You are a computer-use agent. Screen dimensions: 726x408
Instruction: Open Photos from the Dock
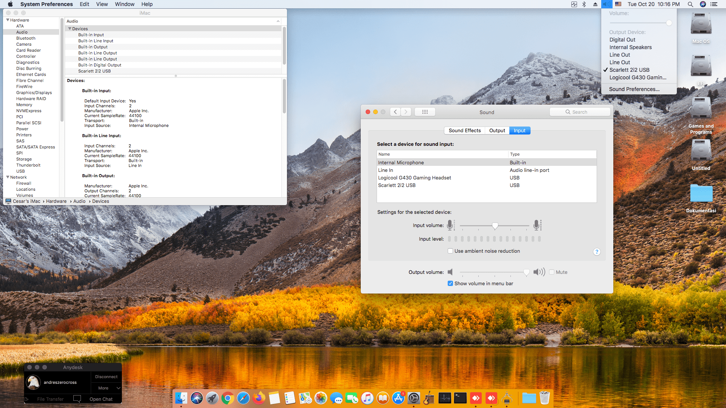click(x=321, y=398)
